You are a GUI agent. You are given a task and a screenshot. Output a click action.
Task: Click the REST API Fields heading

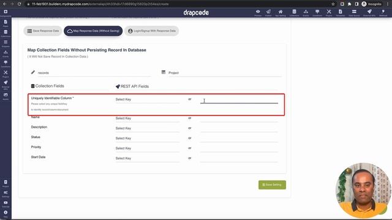[132, 87]
